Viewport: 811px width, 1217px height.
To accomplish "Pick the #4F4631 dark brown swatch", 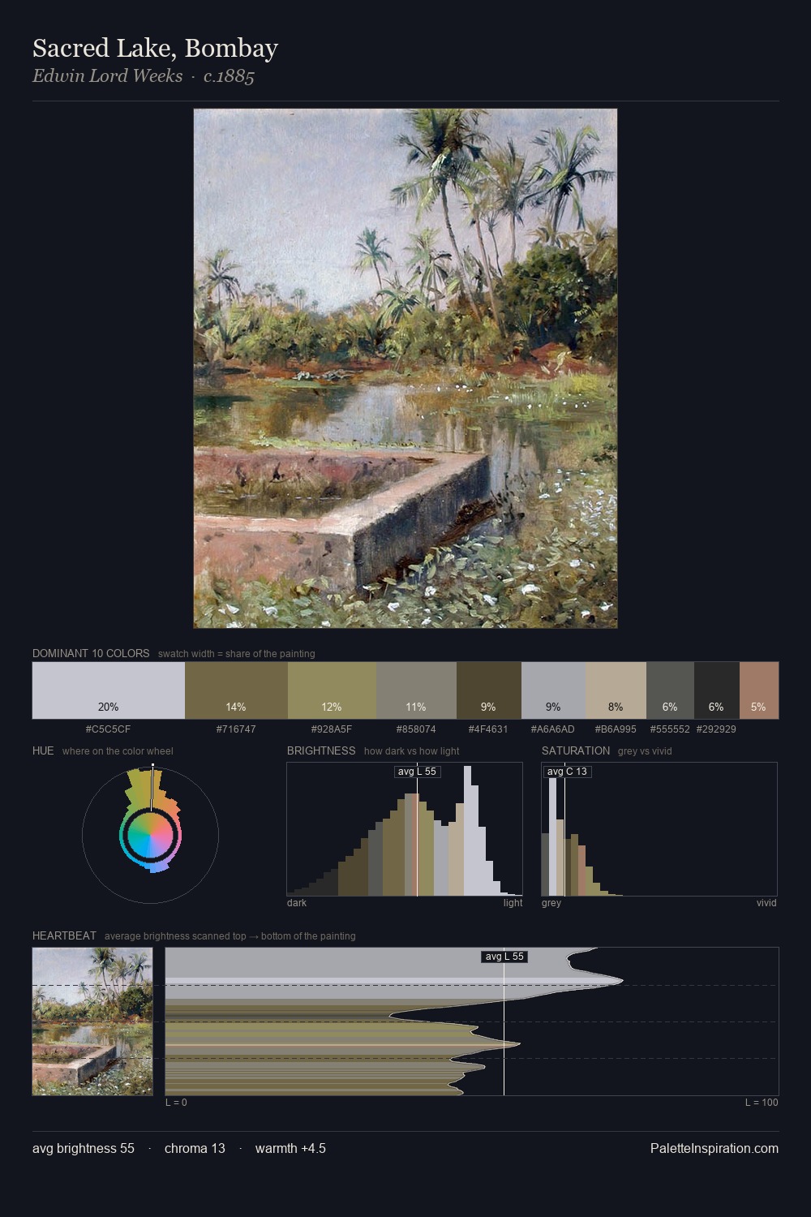I will [x=488, y=690].
